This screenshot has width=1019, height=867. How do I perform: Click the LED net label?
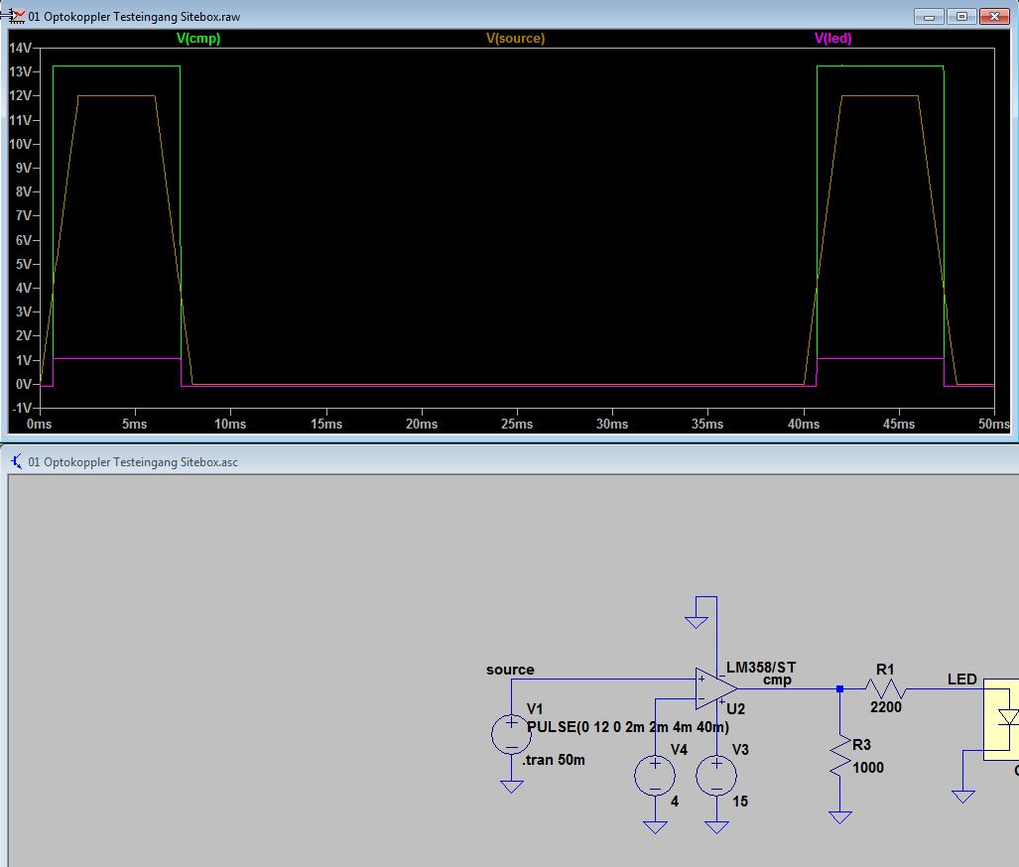pyautogui.click(x=961, y=680)
